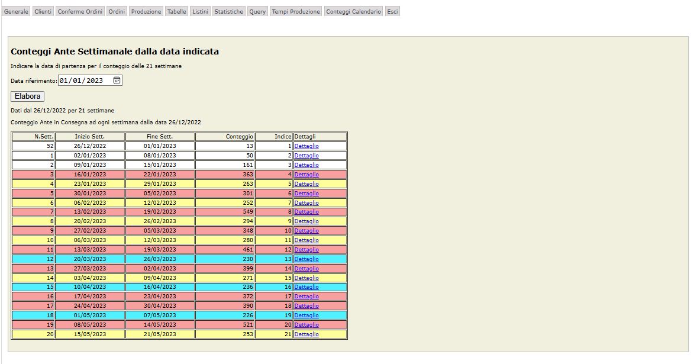Open the Conteggi Calendario menu
Screen dimensions: 697x364
coord(353,12)
